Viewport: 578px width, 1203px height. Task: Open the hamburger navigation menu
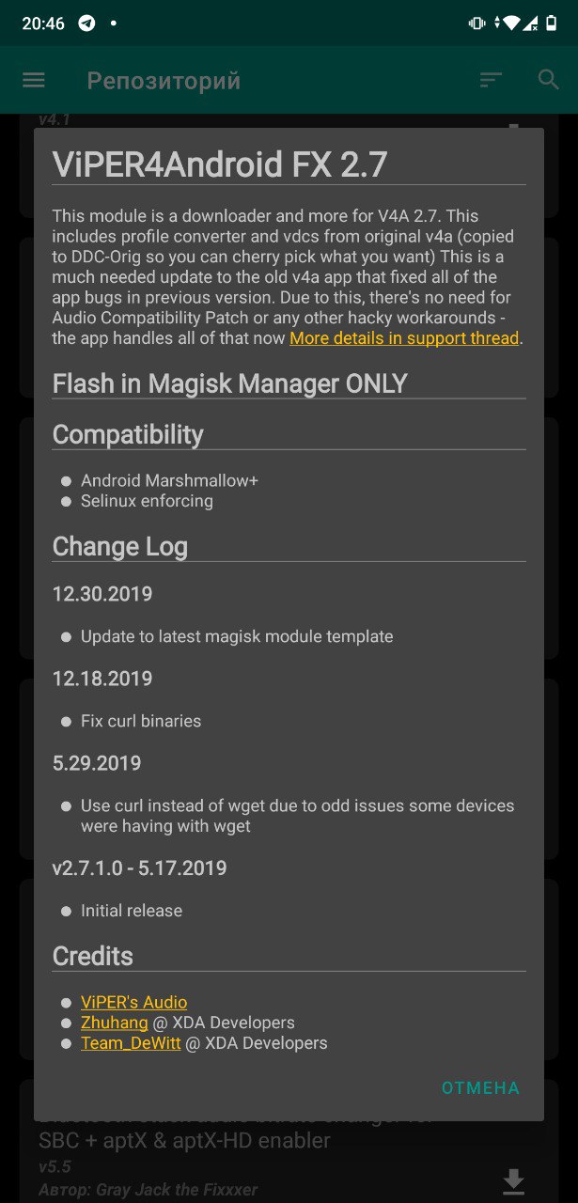coord(34,80)
